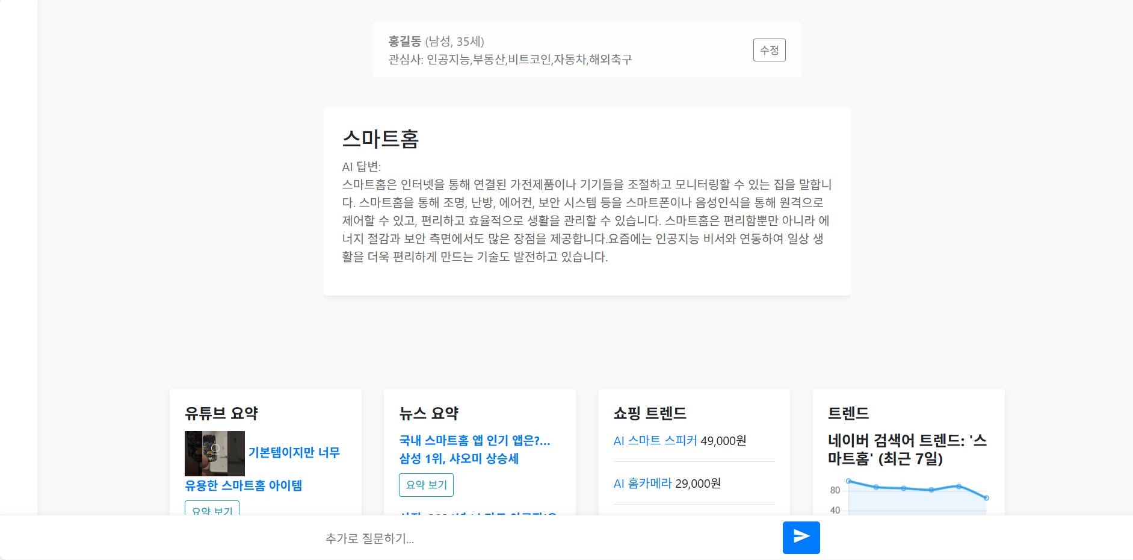Open the AI 스마트 스피커 product link
Viewport: 1133px width, 560px height.
[x=655, y=441]
